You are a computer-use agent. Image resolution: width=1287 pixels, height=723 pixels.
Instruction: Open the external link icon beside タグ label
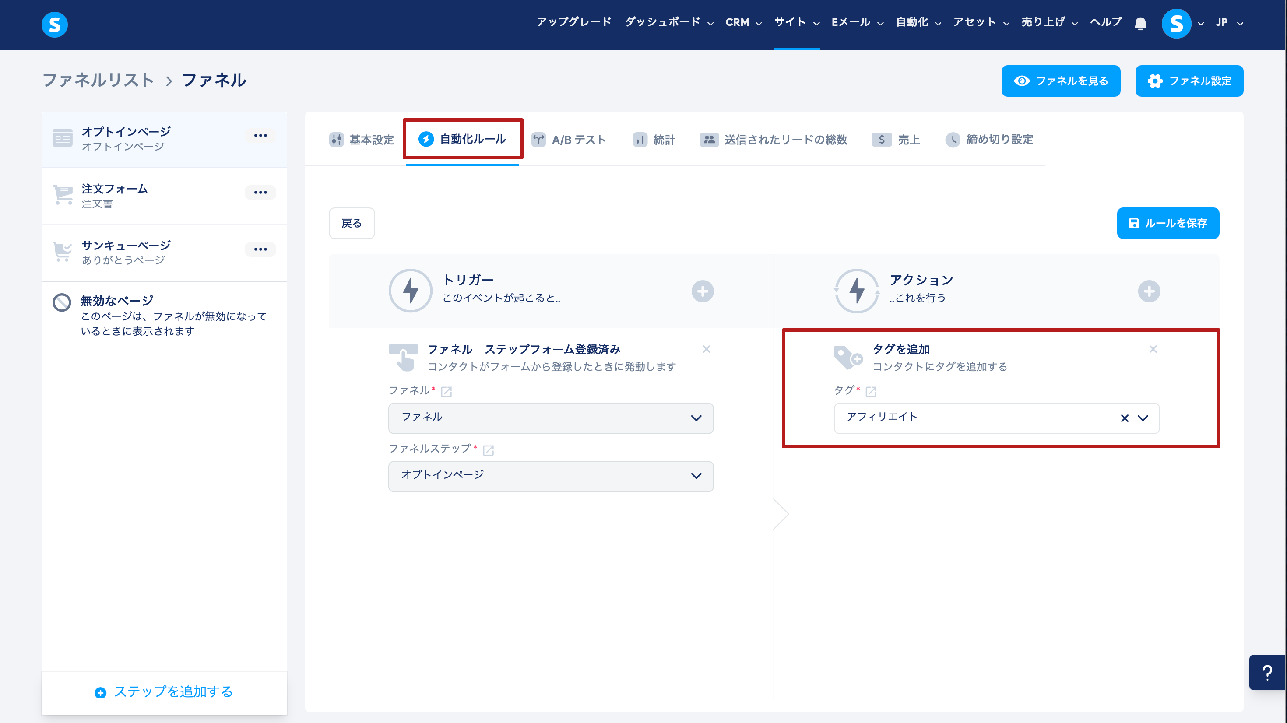[x=871, y=391]
